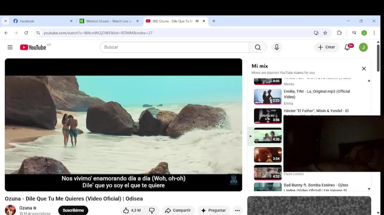Click the Crear button
This screenshot has height=215, width=384.
click(x=327, y=47)
